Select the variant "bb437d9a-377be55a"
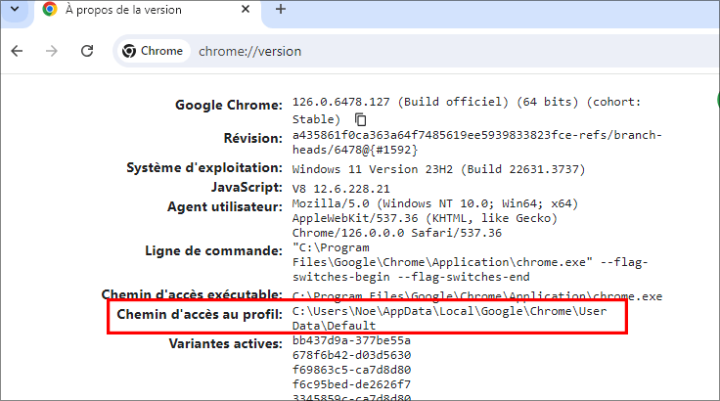Screen dimensions: 720x401 pyautogui.click(x=351, y=340)
